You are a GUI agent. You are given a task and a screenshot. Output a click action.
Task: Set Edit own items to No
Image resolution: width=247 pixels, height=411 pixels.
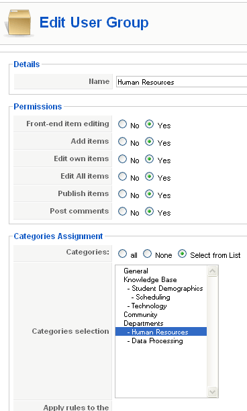coord(122,159)
